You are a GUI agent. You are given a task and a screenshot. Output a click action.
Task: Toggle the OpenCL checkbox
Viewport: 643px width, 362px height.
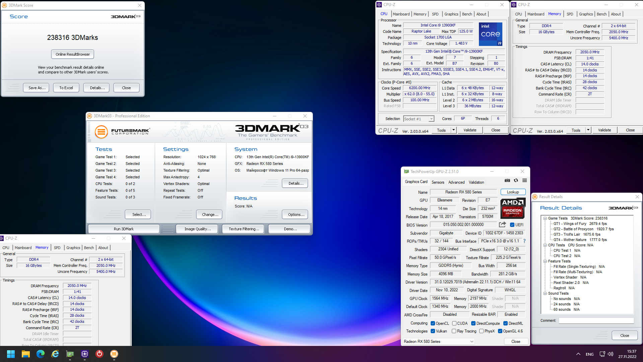(x=433, y=323)
